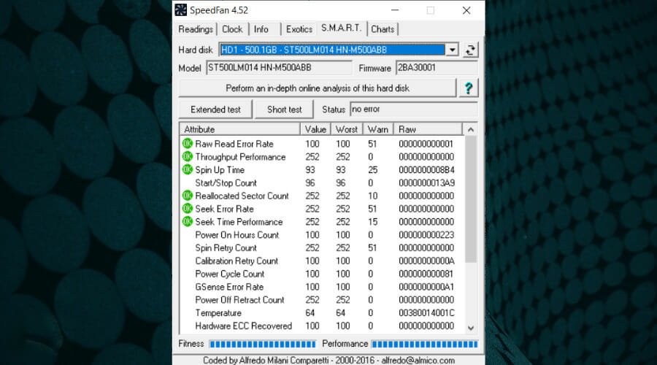Click OK status icon for Throughput Performance
Viewport: 657px width, 365px height.
click(x=188, y=157)
